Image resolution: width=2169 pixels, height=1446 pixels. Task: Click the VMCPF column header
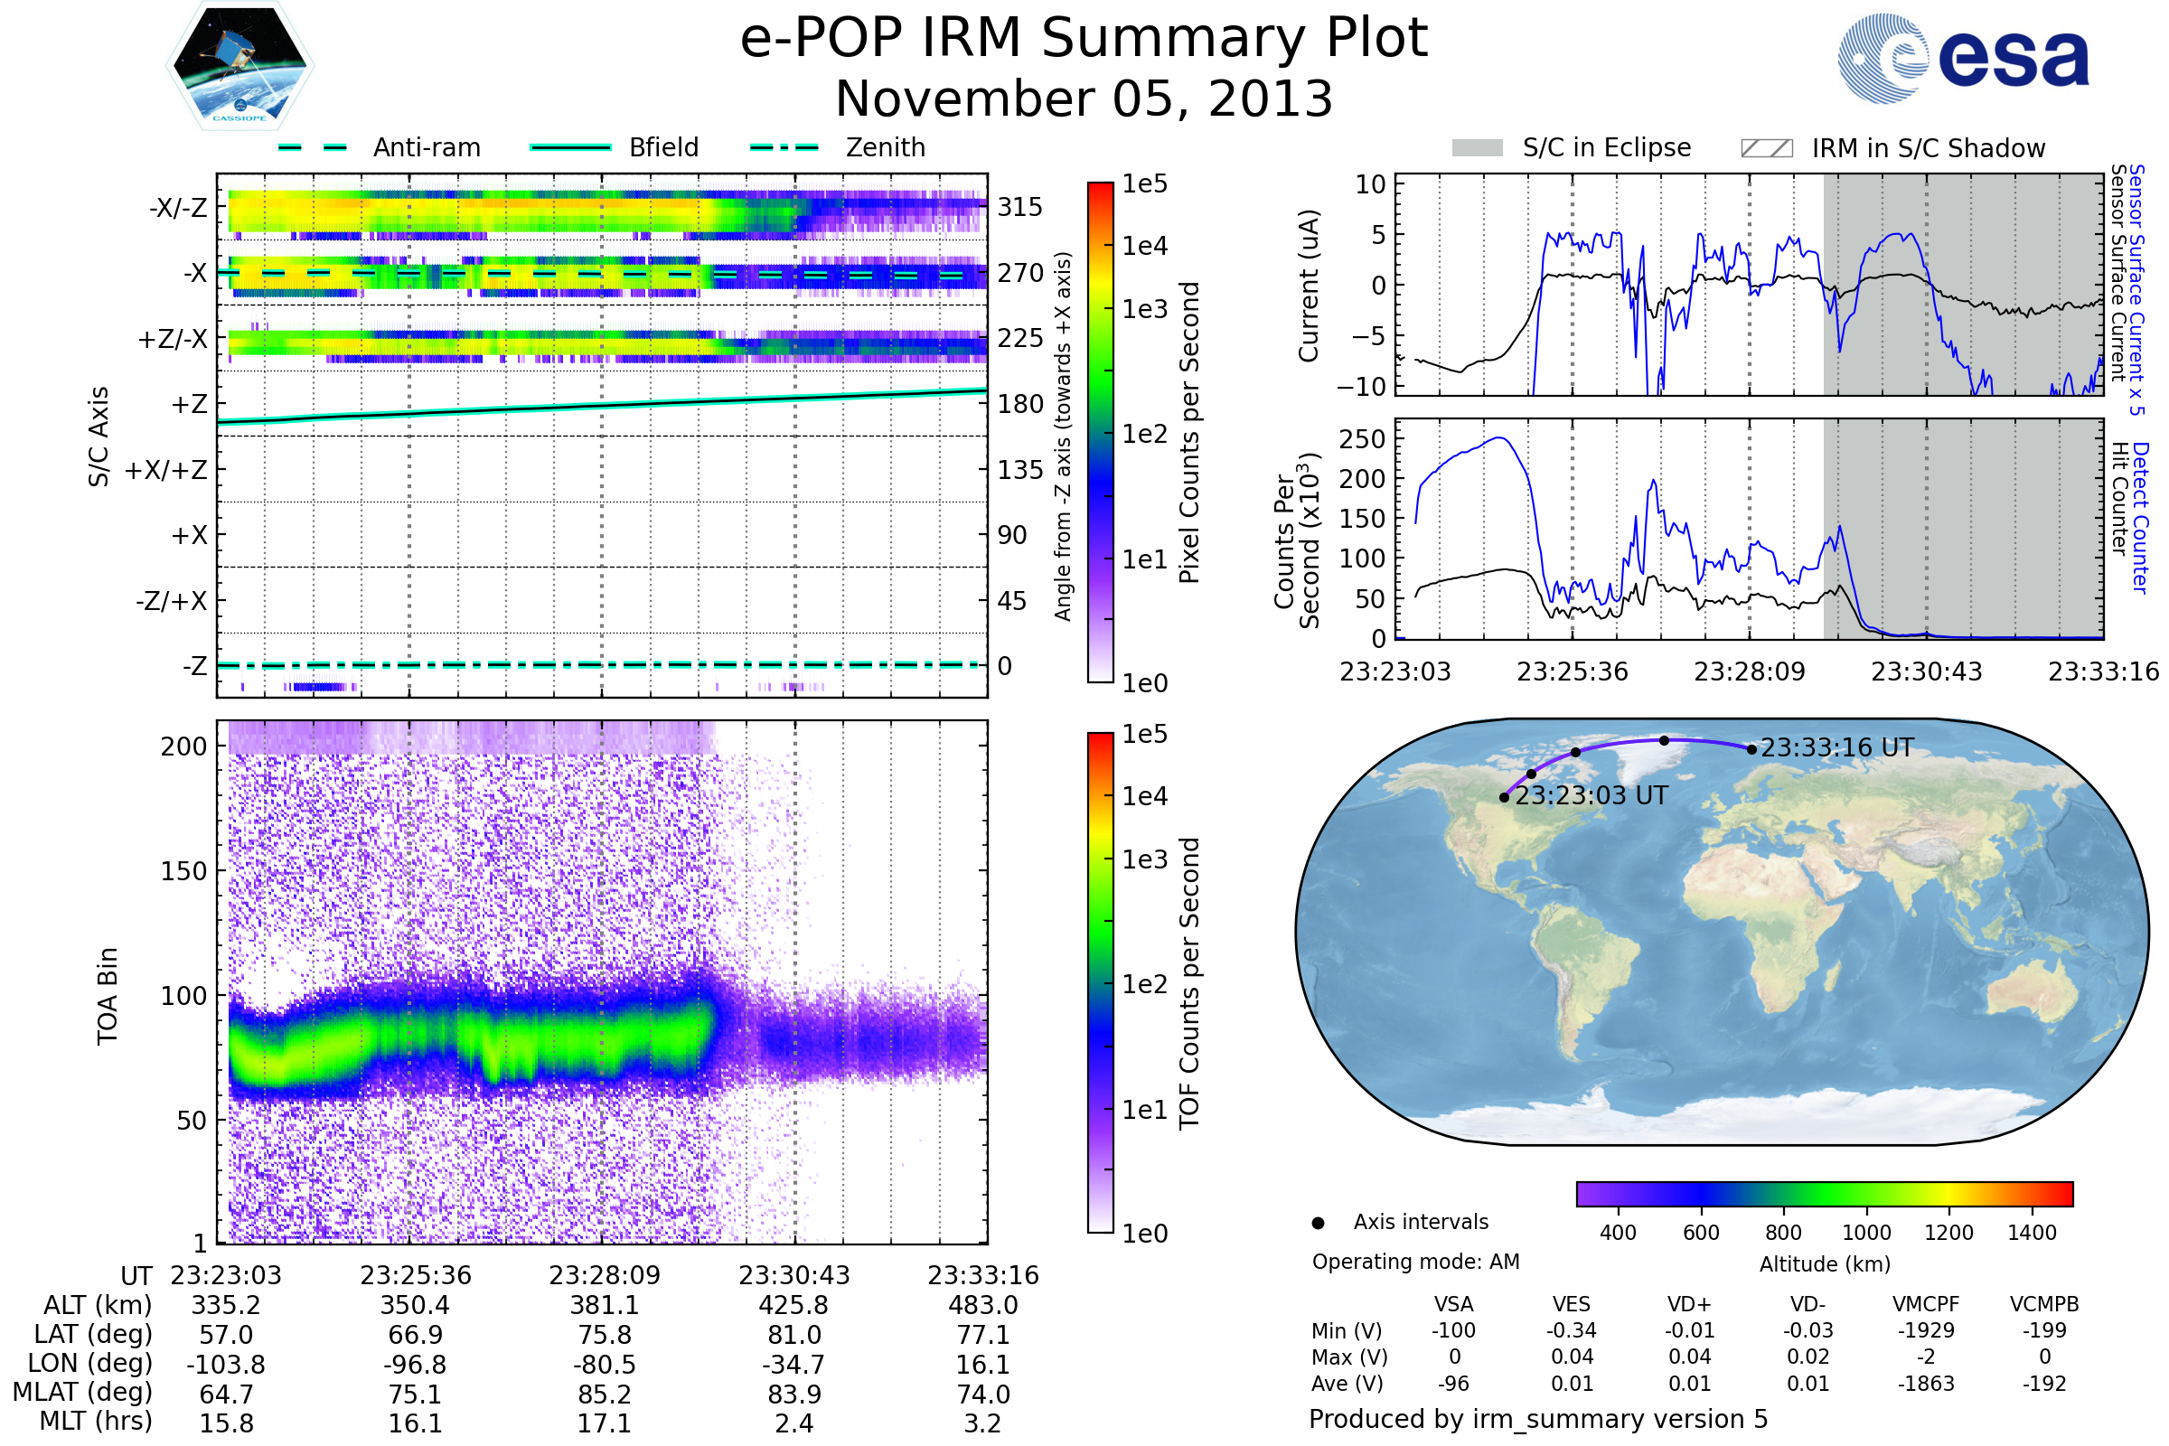tap(1926, 1304)
